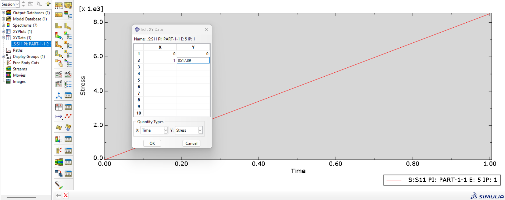The image size is (505, 200).
Task: Click the Y cell containing 8517.89
Action: 193,60
